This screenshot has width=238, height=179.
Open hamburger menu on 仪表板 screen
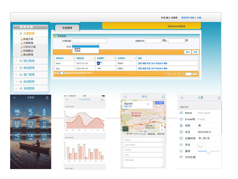pyautogui.click(x=14, y=98)
